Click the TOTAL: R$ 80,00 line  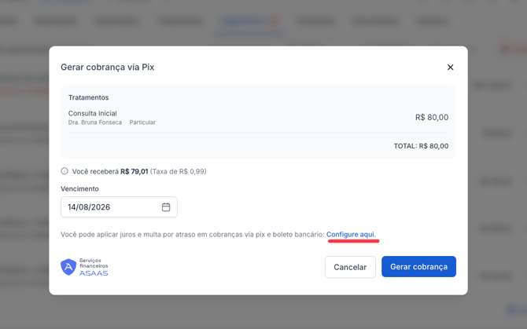(x=421, y=146)
